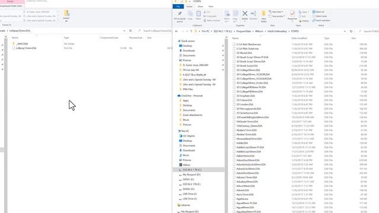
Task: Check the box for Advent.ESA
Action: click(234, 191)
